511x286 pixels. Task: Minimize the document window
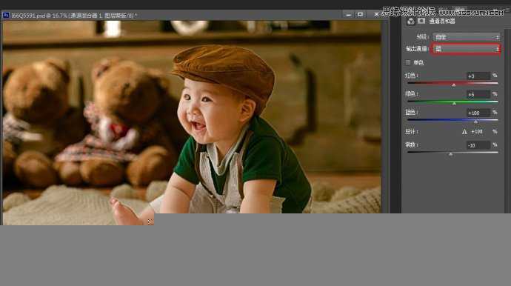[x=348, y=15]
